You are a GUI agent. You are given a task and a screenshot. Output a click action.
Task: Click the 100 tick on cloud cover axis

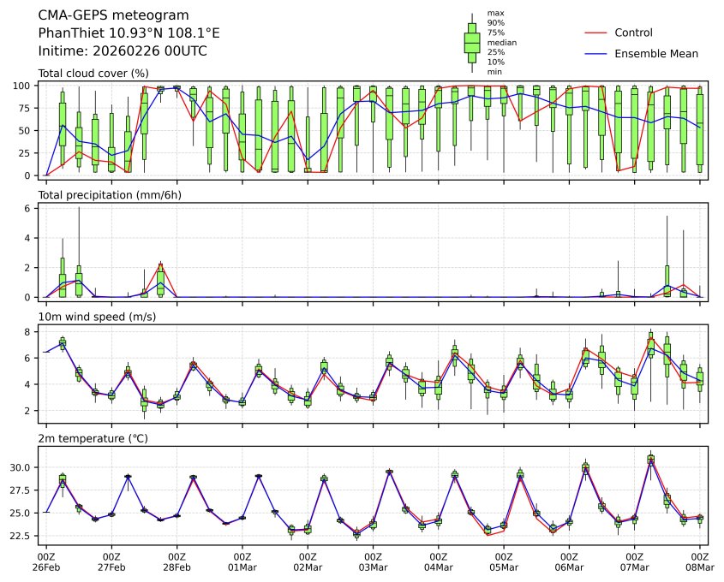23,86
